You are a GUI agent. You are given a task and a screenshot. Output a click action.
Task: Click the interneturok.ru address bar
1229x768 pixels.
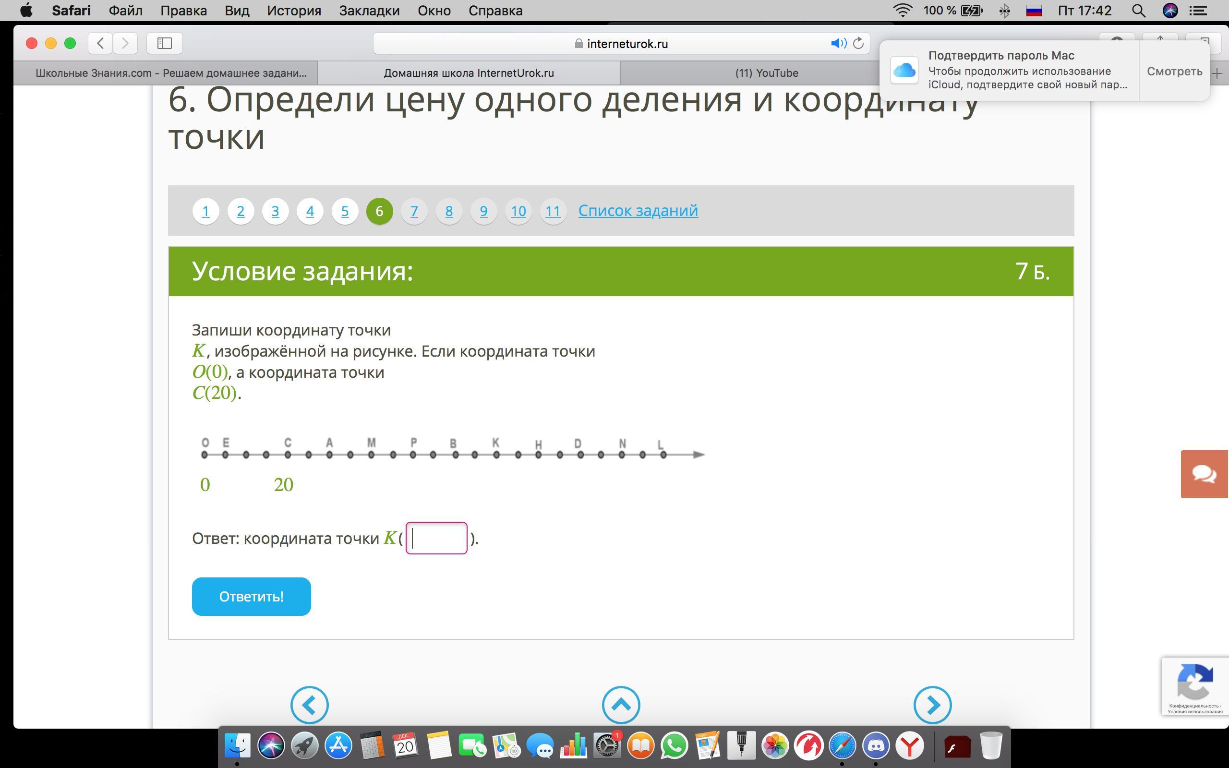point(620,44)
